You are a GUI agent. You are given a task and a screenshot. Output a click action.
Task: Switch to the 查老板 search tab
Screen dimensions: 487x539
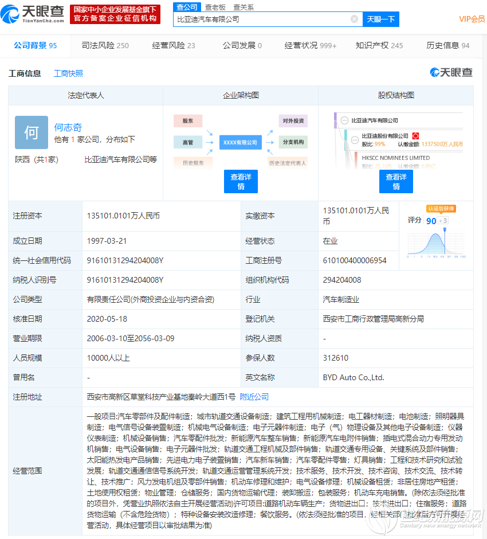tap(215, 7)
